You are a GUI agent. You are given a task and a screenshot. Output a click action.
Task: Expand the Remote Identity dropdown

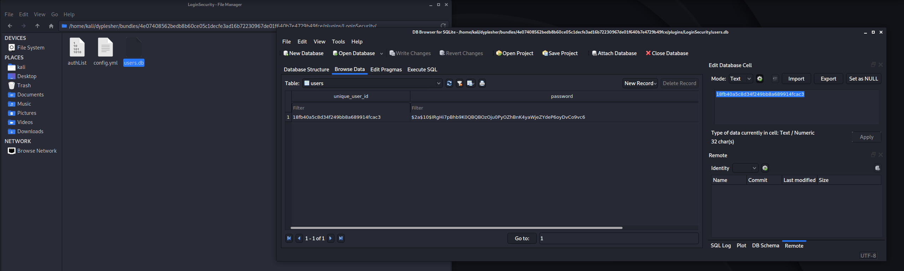click(745, 168)
